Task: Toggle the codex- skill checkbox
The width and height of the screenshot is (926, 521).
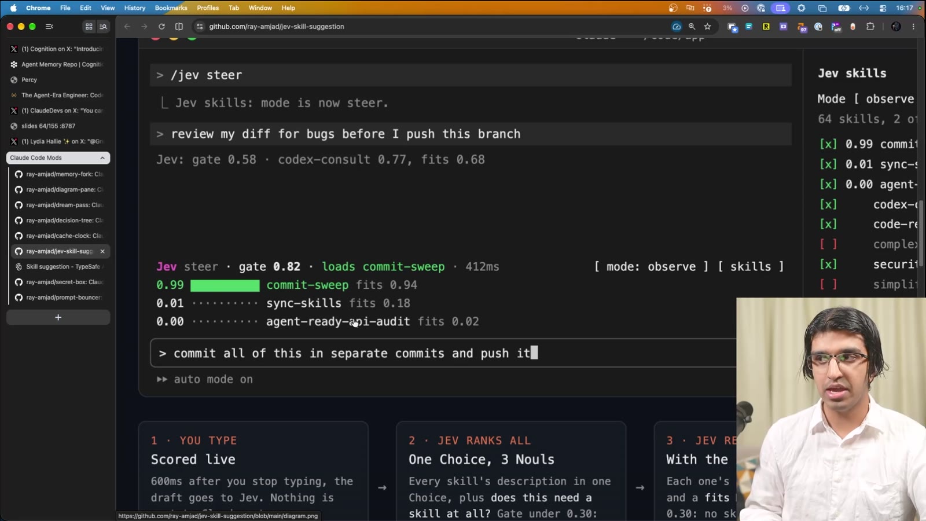Action: [828, 204]
